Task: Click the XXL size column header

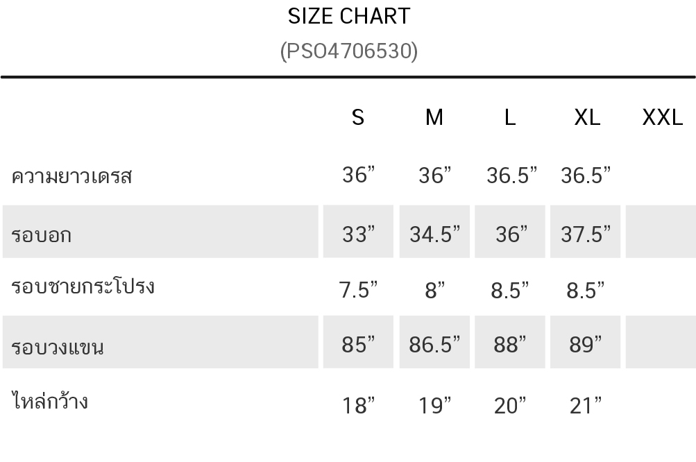Action: [663, 118]
